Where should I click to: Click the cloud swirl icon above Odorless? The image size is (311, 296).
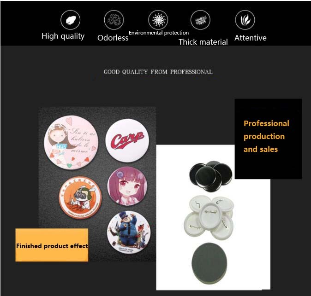click(x=114, y=20)
